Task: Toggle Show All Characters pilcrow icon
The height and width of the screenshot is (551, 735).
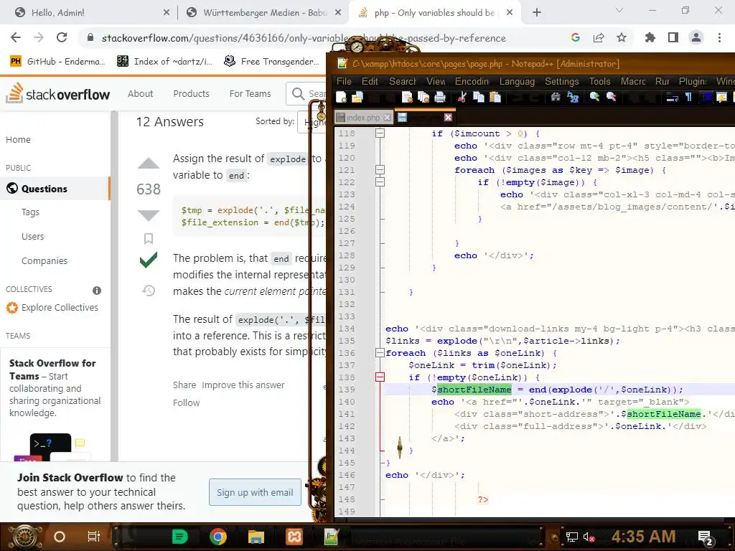Action: point(688,97)
